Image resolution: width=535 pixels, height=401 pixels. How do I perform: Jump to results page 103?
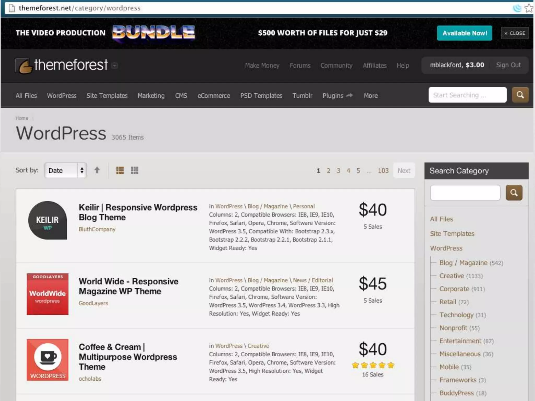(383, 171)
